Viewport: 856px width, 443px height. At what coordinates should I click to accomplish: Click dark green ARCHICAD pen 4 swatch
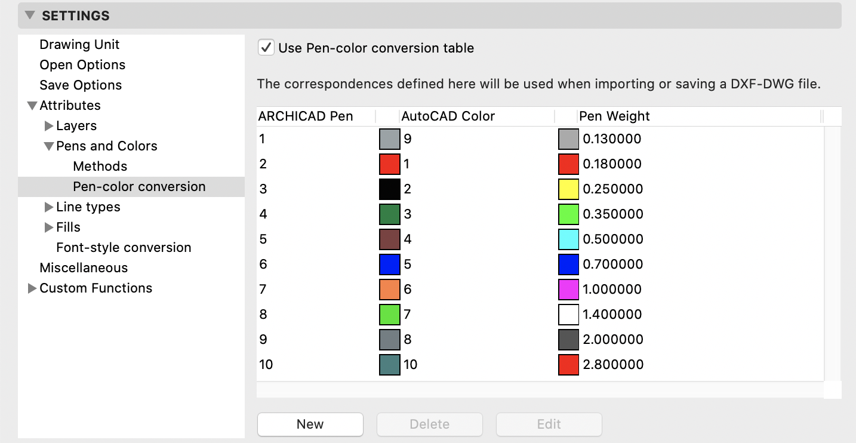(x=390, y=214)
